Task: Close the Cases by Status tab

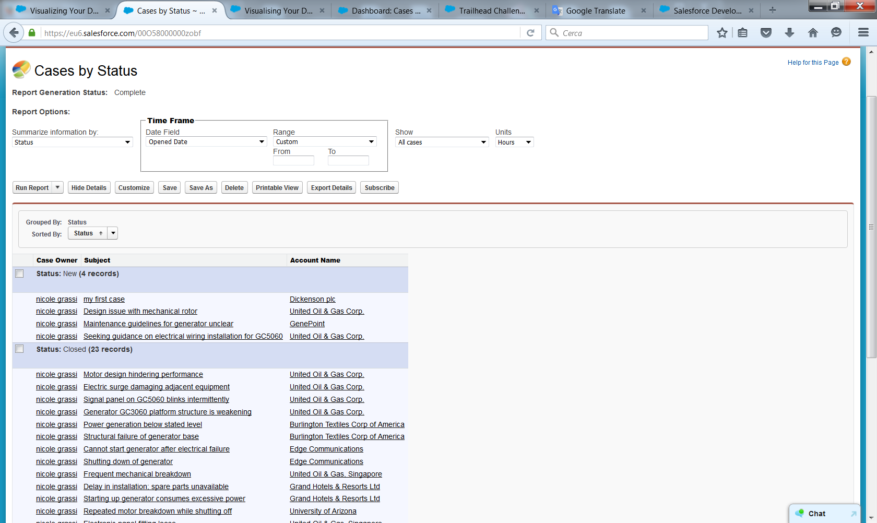Action: (214, 10)
